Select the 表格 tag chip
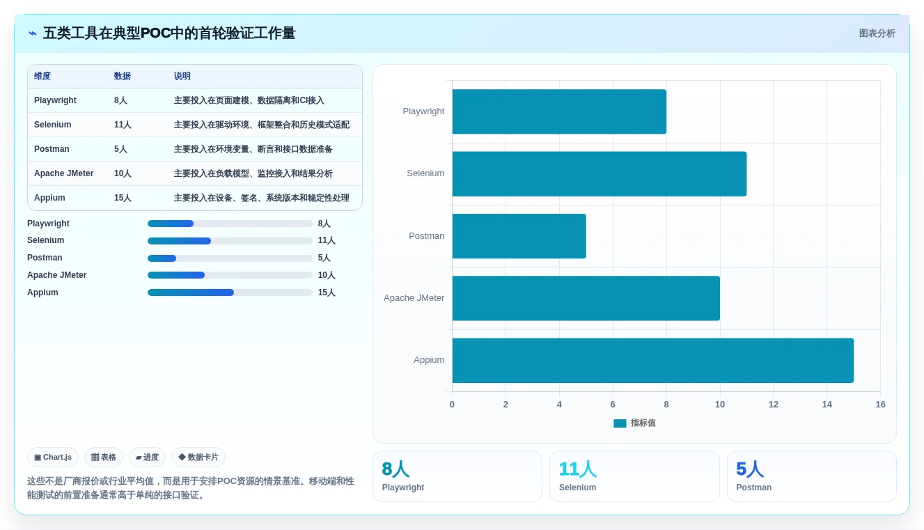This screenshot has width=924, height=530. point(104,458)
